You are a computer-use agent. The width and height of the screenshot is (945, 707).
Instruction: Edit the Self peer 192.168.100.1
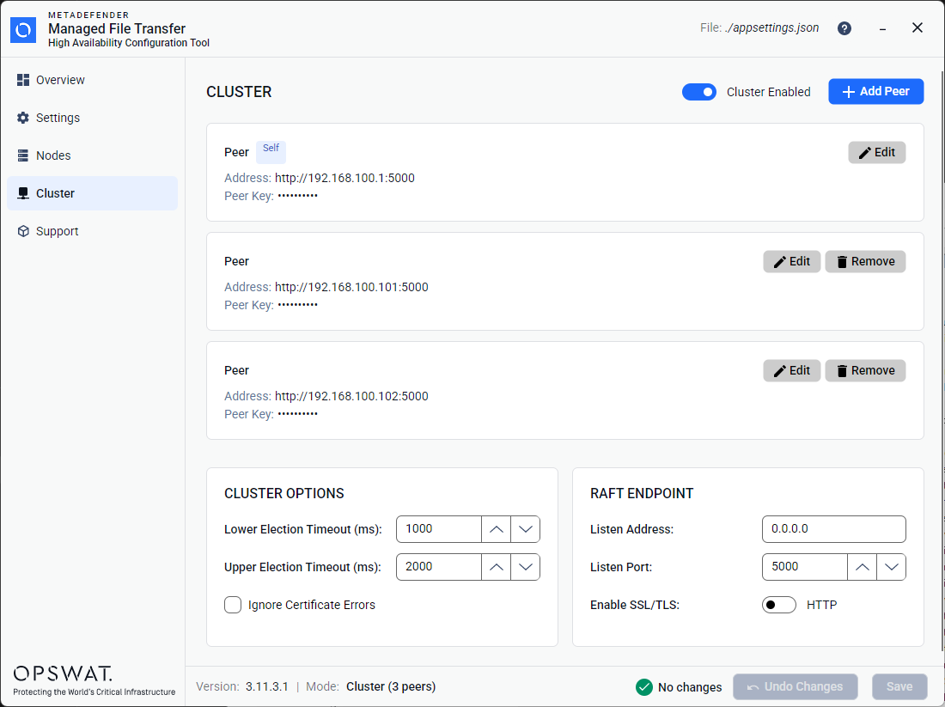point(877,153)
